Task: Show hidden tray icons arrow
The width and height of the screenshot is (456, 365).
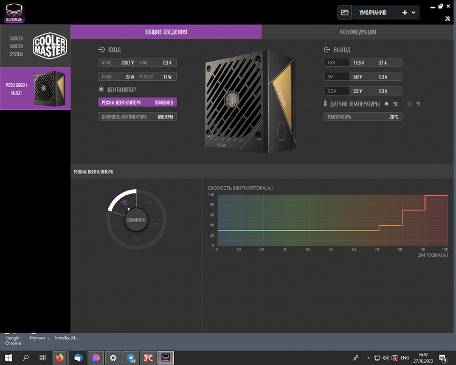Action: [x=368, y=358]
